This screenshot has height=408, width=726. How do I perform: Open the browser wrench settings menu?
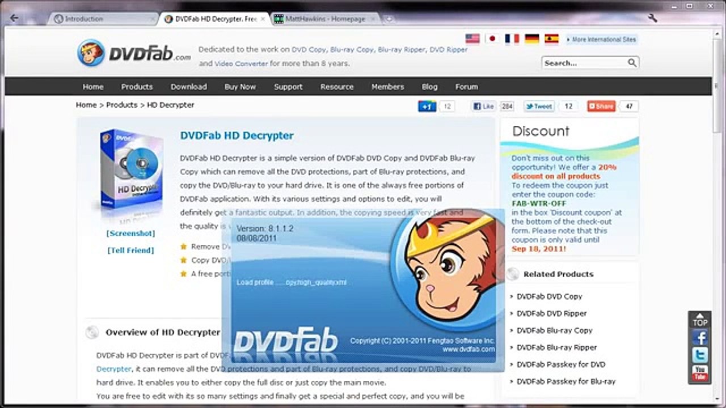[x=652, y=18]
